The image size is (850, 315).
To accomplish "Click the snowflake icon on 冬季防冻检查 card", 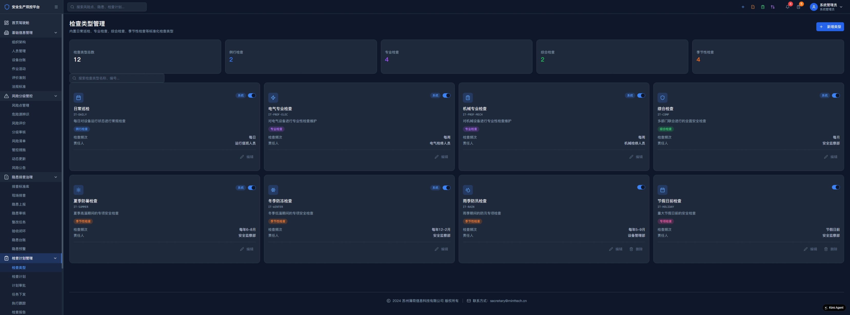I will [273, 190].
